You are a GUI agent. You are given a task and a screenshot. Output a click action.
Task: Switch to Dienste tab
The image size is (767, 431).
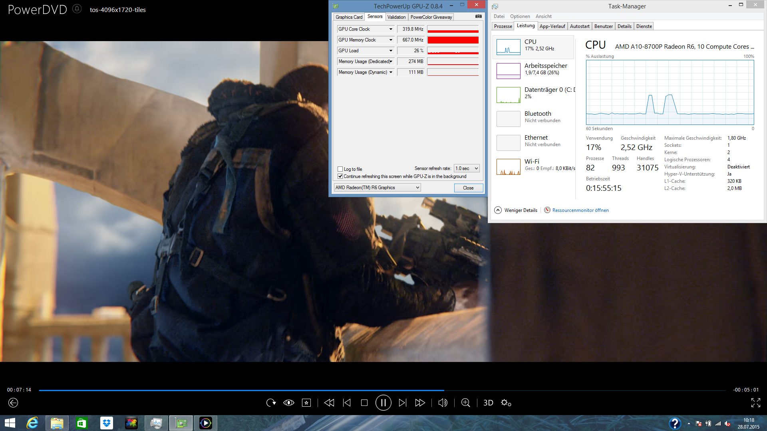(x=644, y=26)
